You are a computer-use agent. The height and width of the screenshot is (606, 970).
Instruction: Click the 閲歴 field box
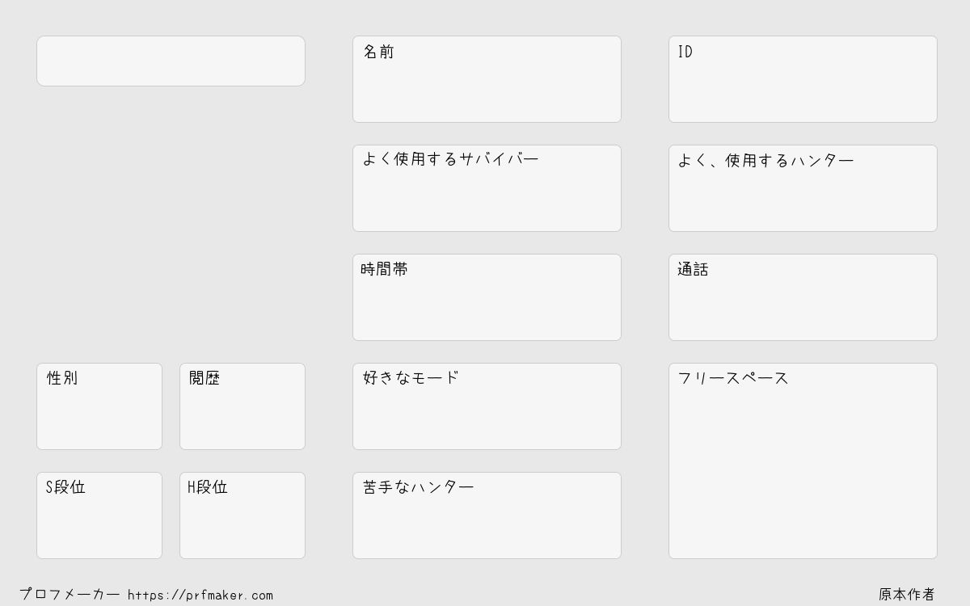tap(242, 406)
